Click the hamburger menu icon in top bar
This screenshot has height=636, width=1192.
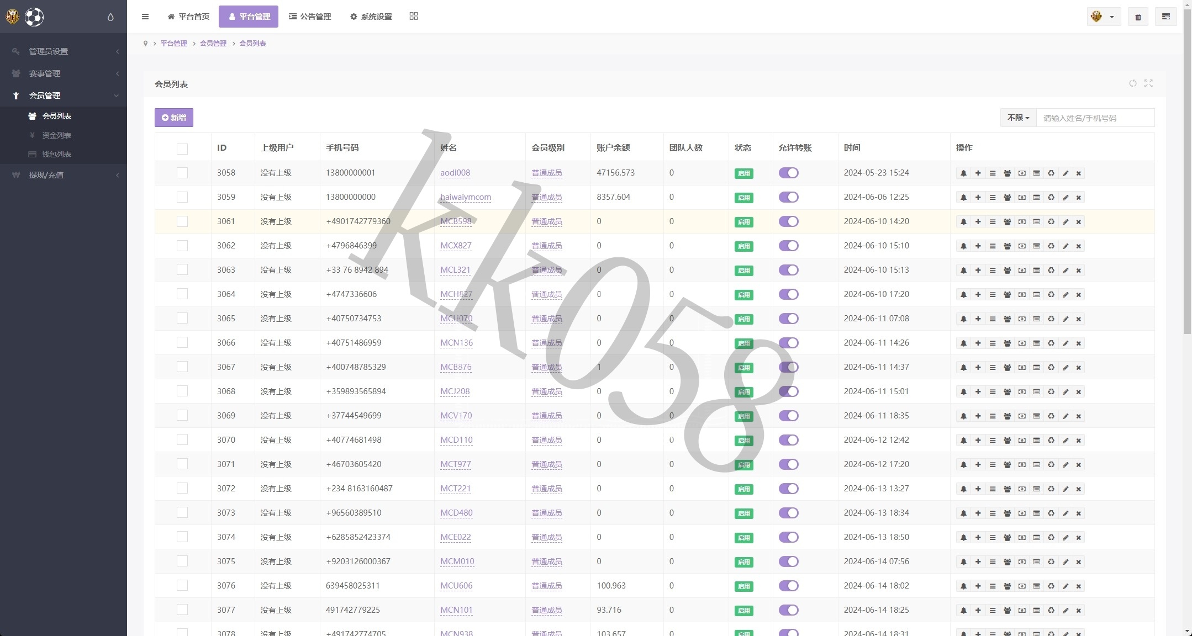145,17
